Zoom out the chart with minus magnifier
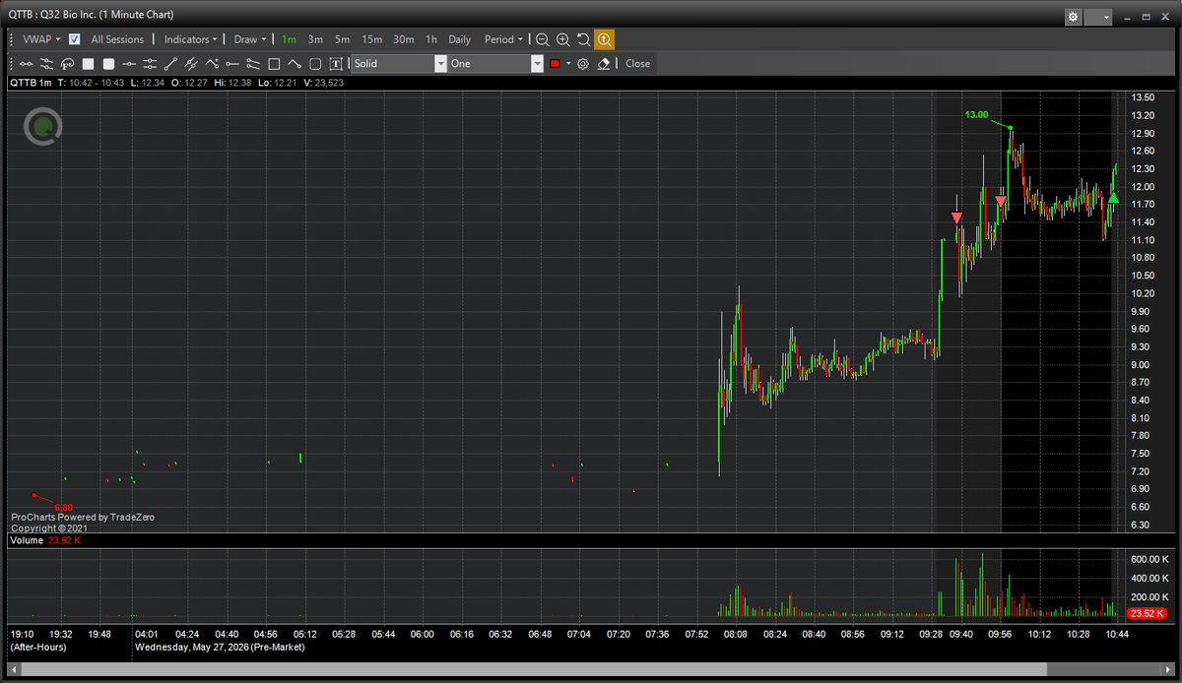The width and height of the screenshot is (1182, 683). click(x=543, y=39)
